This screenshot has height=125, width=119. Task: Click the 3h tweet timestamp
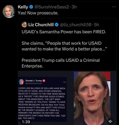click(74, 7)
